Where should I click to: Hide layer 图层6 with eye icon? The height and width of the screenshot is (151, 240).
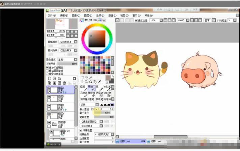(49, 97)
